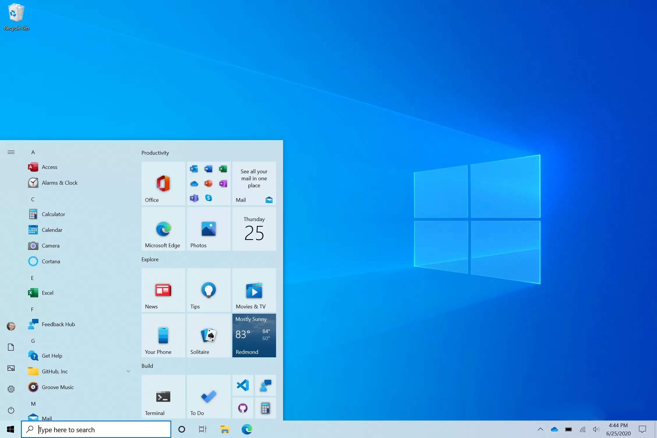
Task: Expand the GitHub Inc folder in app list
Action: pos(128,371)
